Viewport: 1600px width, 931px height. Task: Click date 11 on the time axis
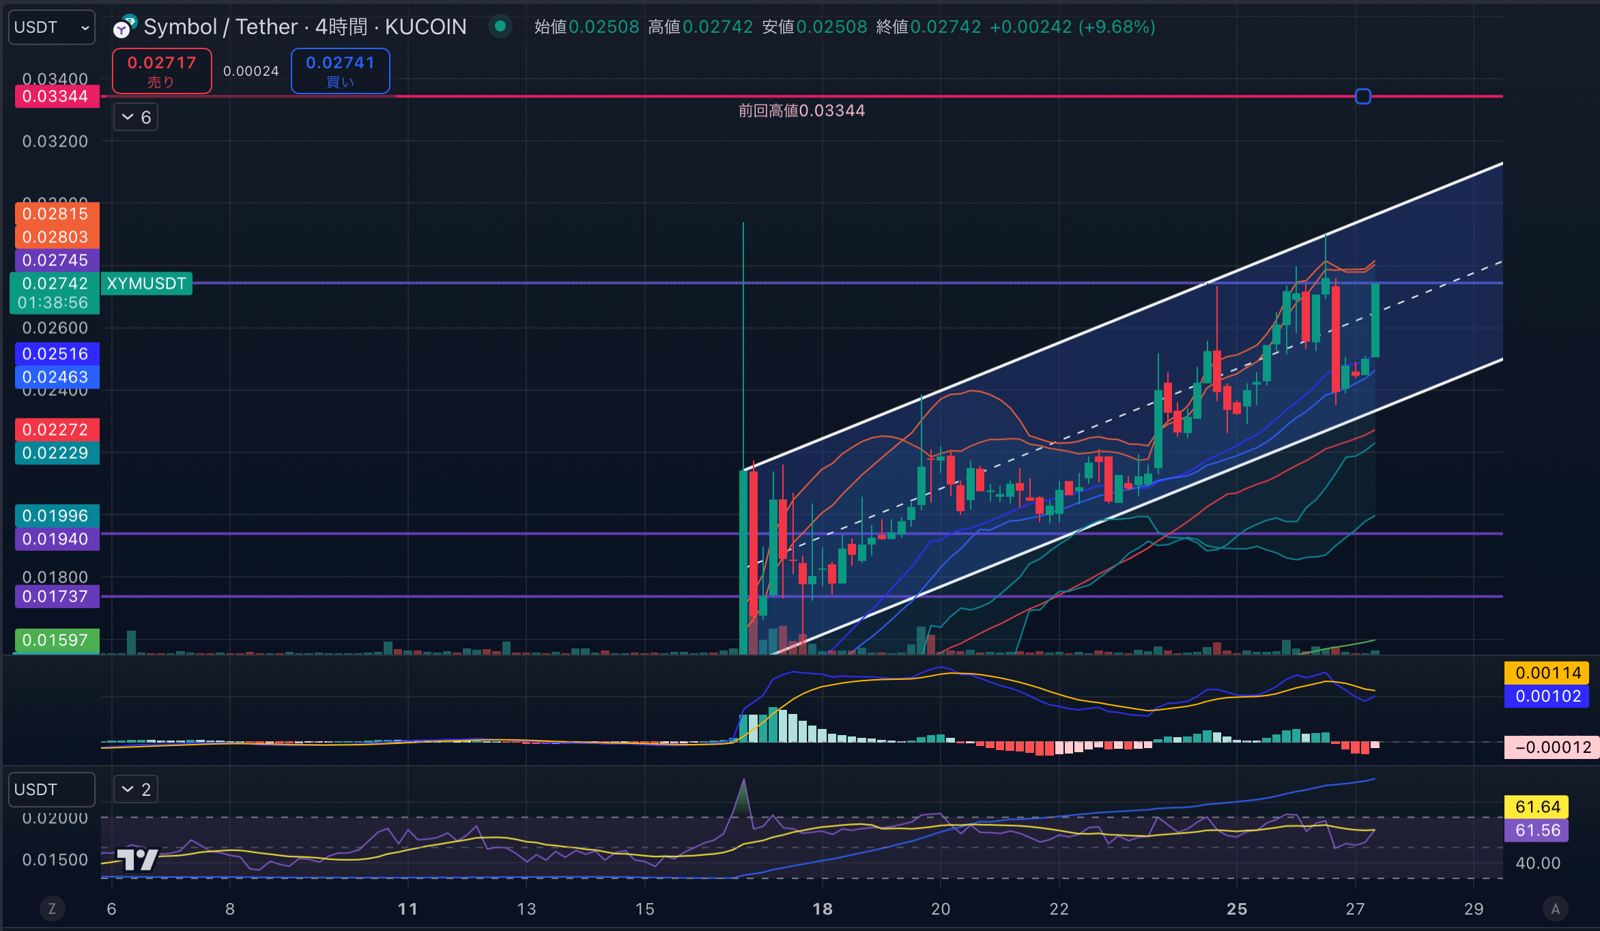[408, 908]
